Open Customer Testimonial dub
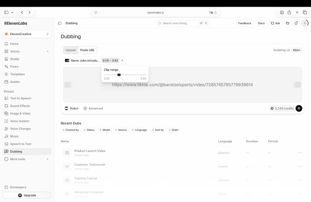The height and width of the screenshot is (202, 311). 89,164
